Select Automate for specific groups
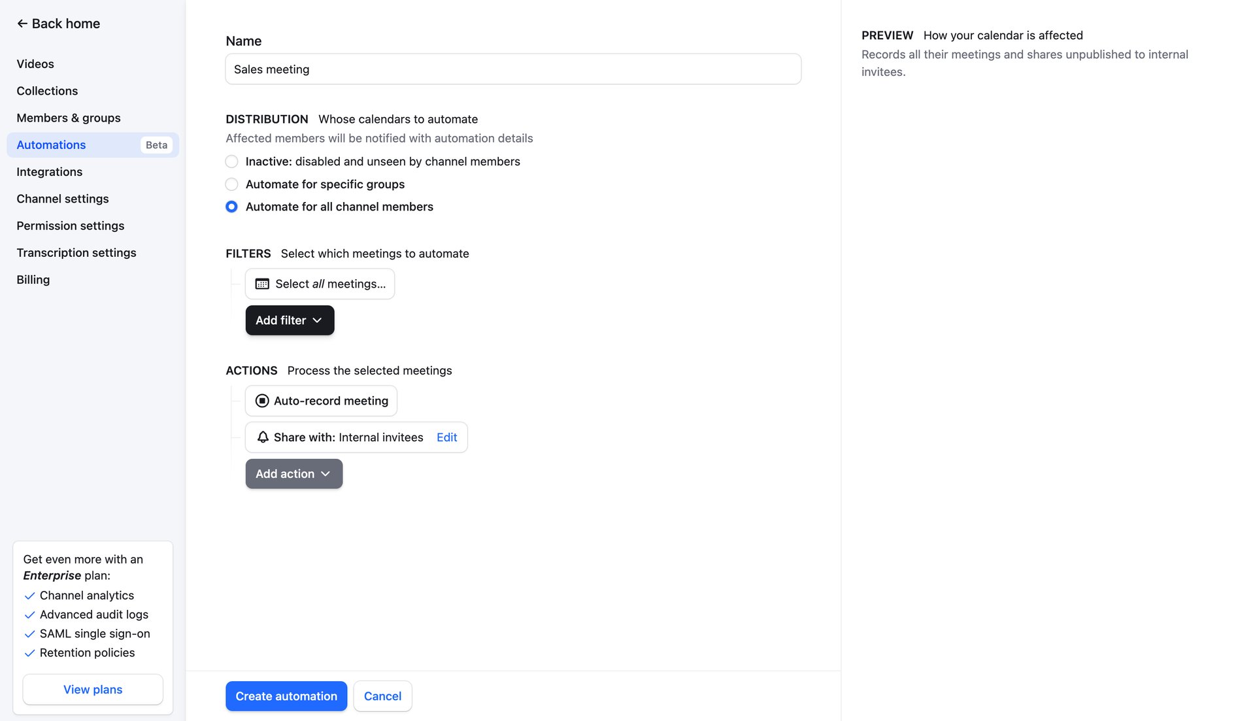The width and height of the screenshot is (1255, 721). 231,184
